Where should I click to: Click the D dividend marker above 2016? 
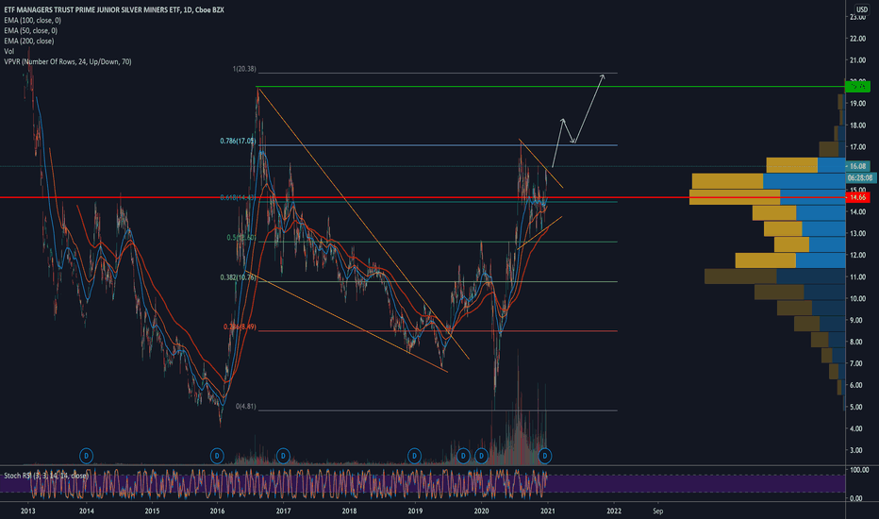pyautogui.click(x=217, y=456)
